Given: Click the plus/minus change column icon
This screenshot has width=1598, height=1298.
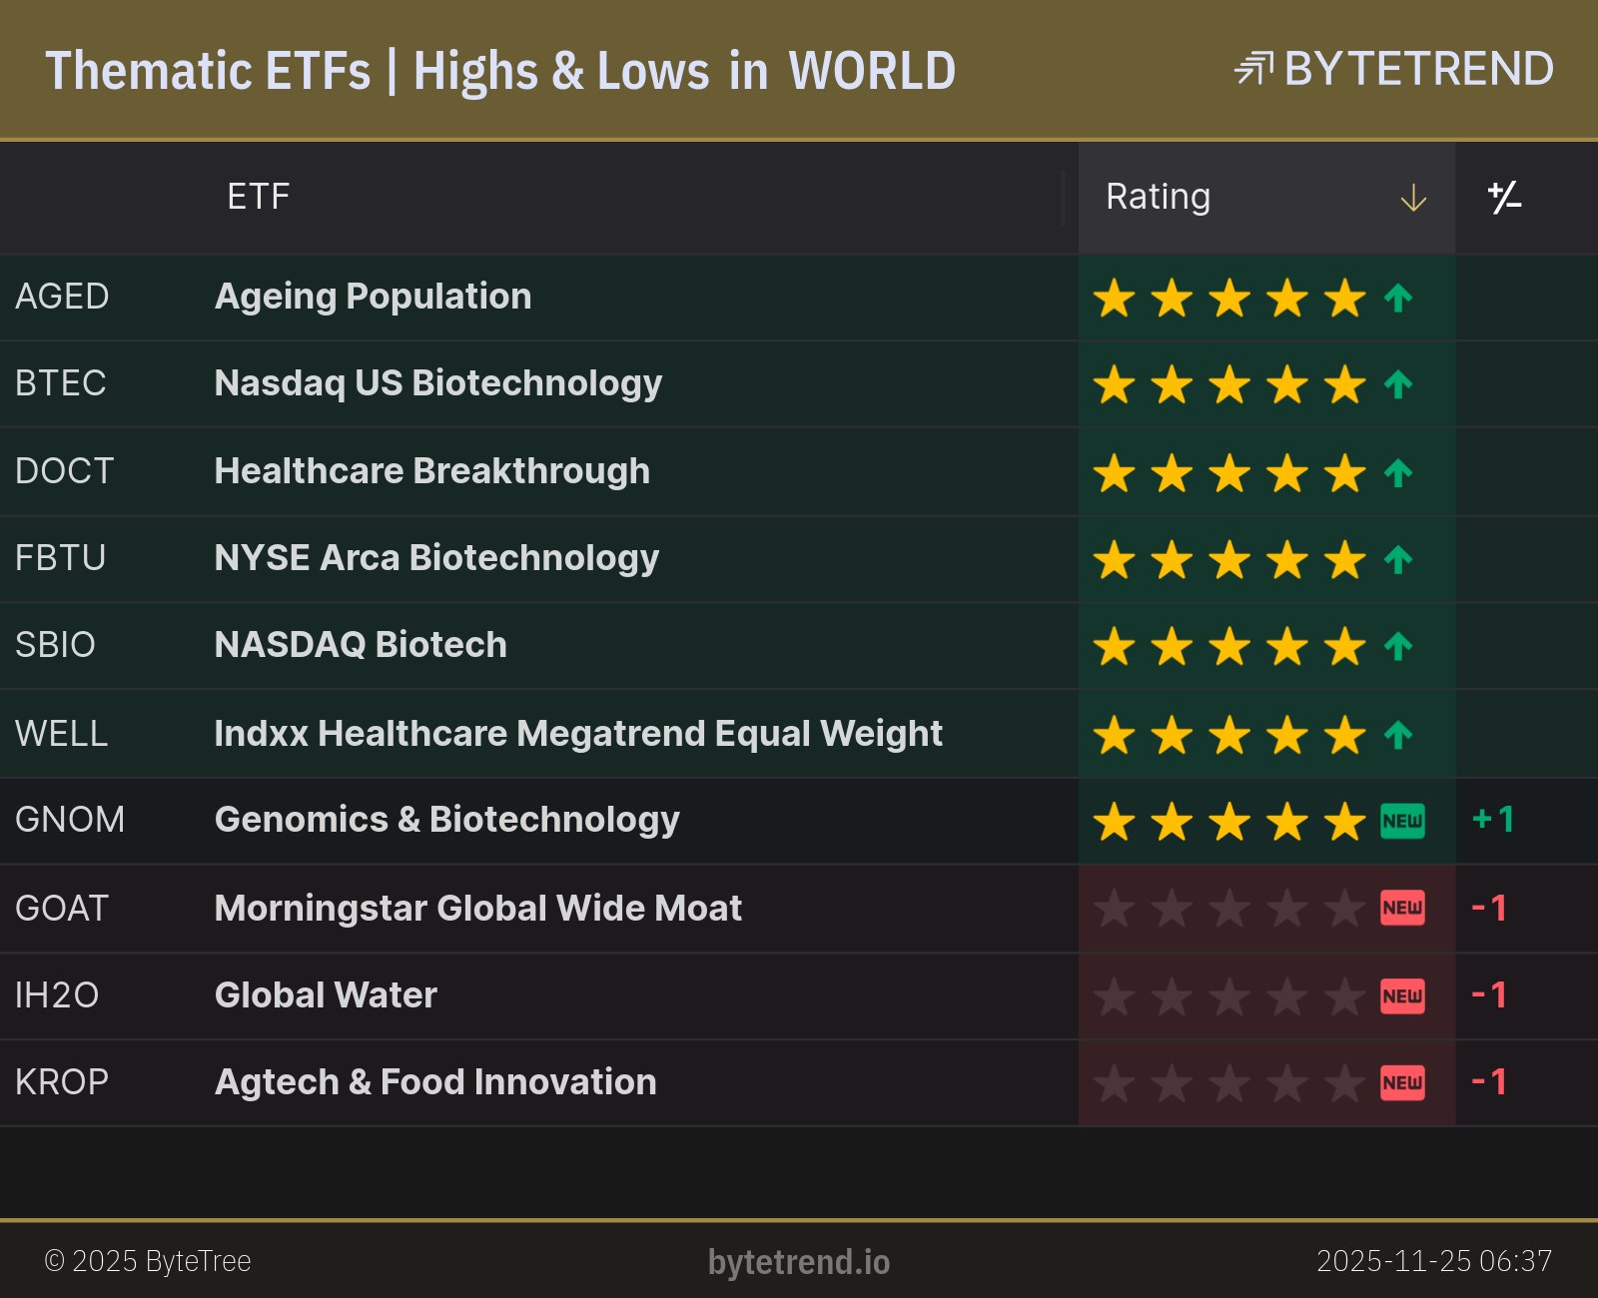Looking at the screenshot, I should coord(1504,198).
